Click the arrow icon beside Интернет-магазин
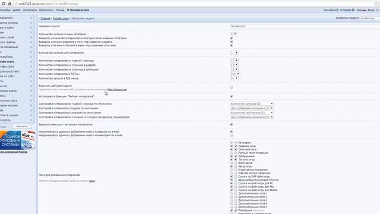The width and height of the screenshot is (380, 214). point(31,106)
